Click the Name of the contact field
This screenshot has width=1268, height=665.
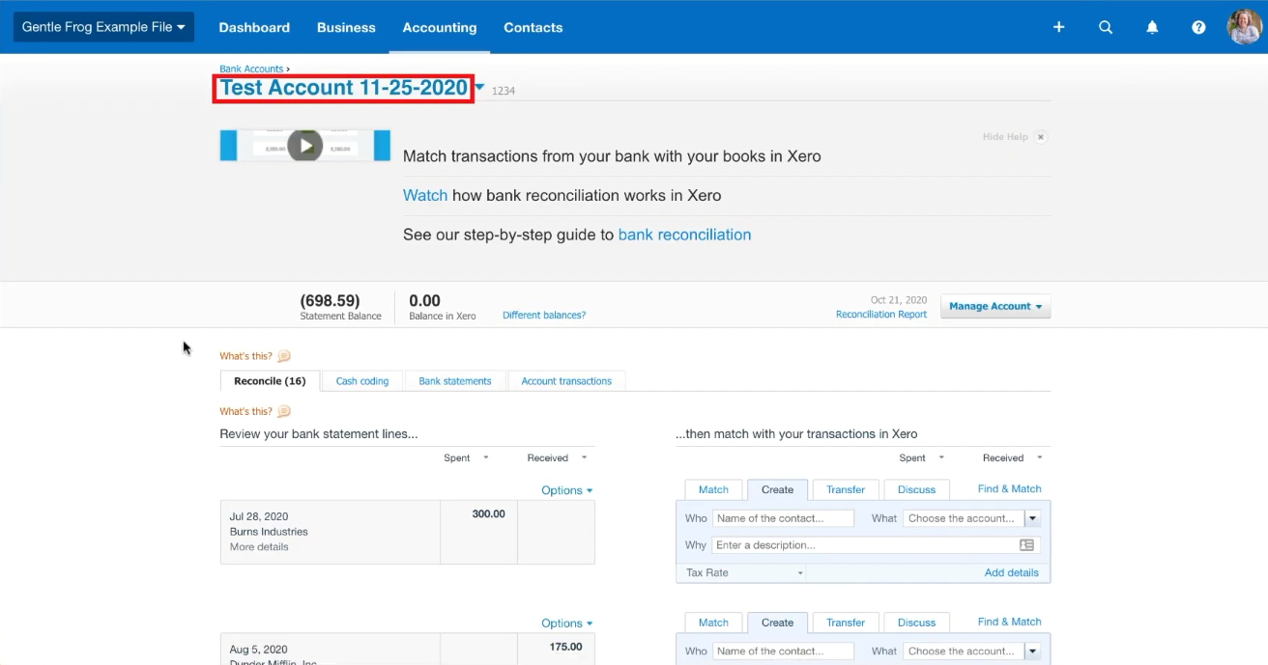point(784,518)
